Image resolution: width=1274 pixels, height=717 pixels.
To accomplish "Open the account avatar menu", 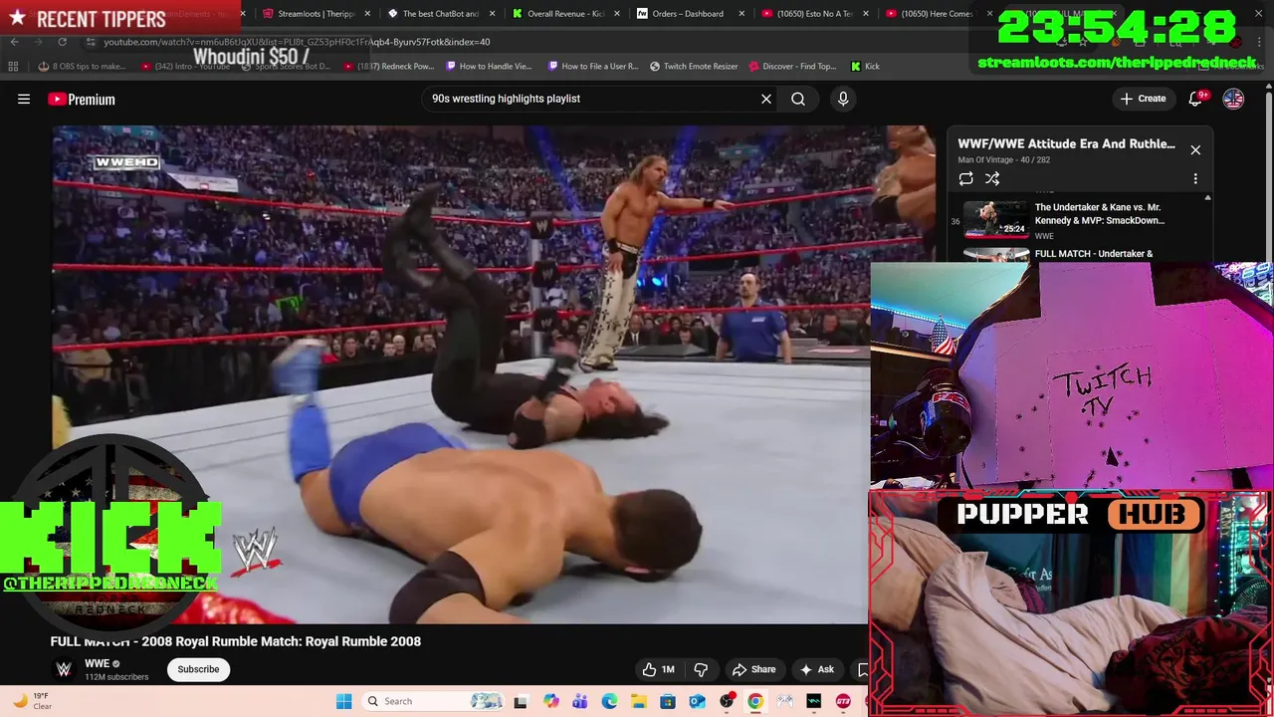I will (1233, 99).
